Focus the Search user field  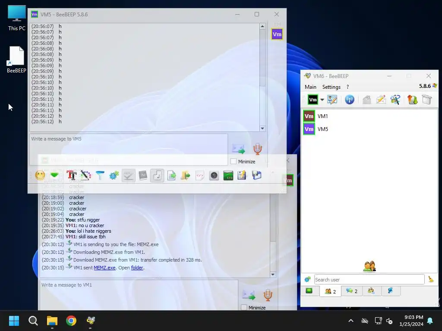[x=369, y=279]
